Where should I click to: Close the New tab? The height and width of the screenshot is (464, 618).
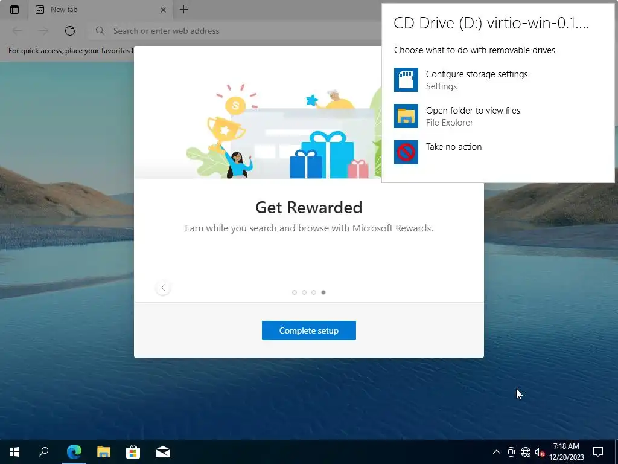tap(163, 10)
